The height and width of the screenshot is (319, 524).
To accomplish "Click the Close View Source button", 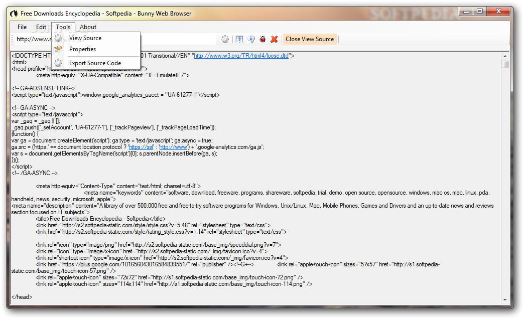I will [x=310, y=39].
